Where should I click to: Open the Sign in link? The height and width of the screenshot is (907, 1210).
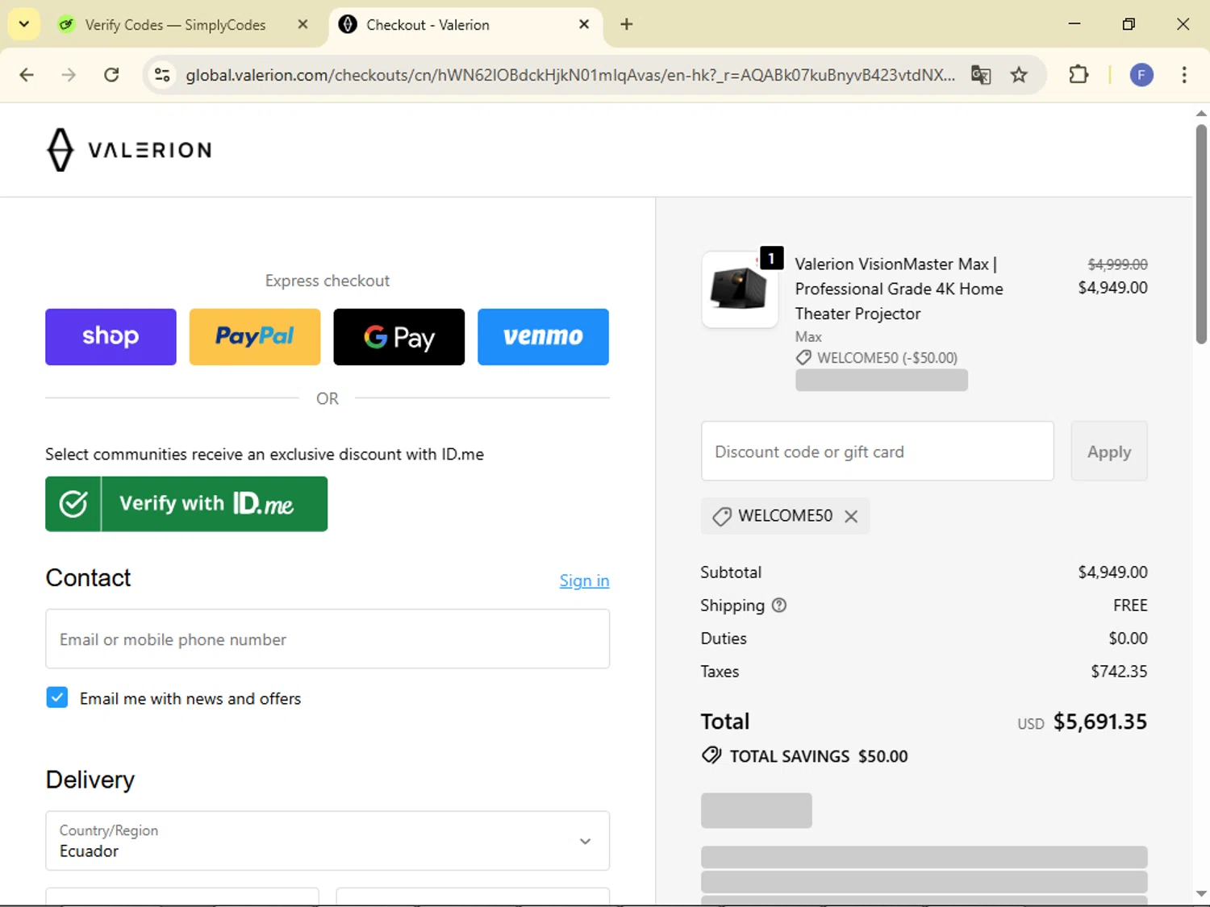(584, 580)
